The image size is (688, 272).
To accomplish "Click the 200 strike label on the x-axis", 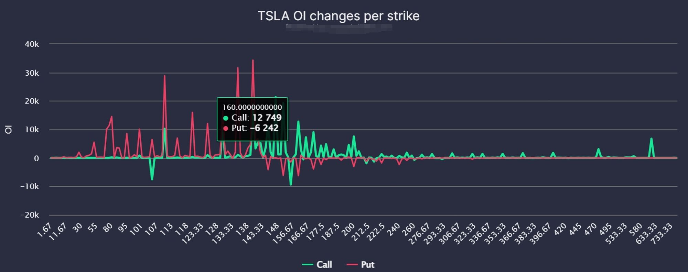I will [349, 228].
